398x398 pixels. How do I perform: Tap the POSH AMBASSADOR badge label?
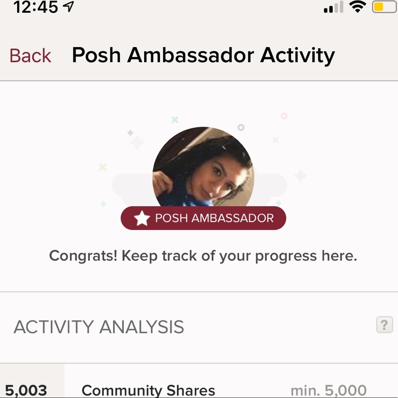point(203,218)
